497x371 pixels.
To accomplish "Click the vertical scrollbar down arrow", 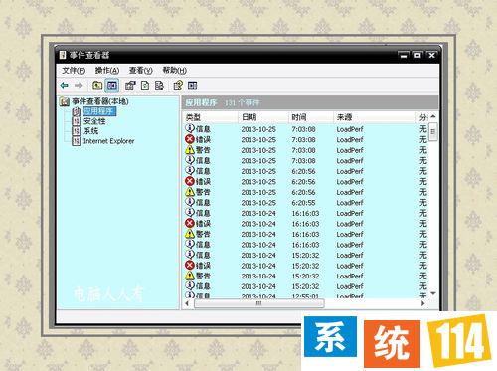I will (433, 293).
